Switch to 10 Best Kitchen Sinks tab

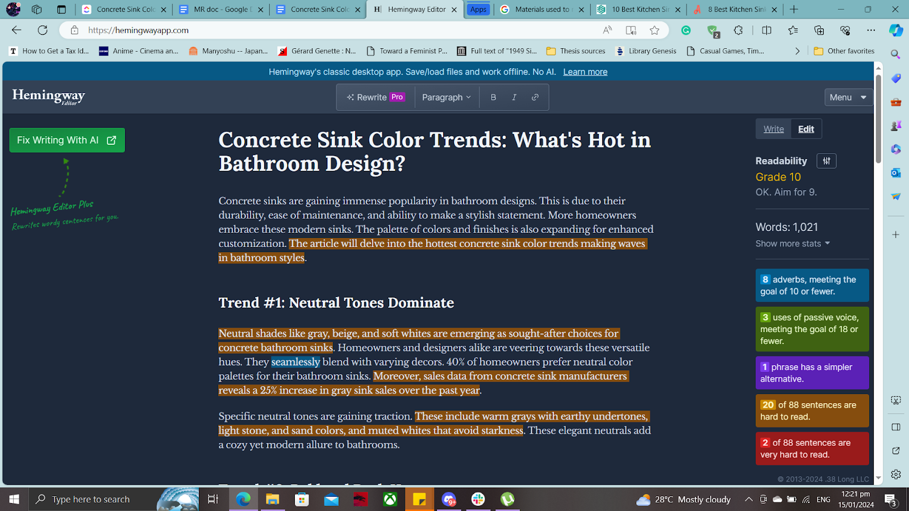click(x=640, y=9)
